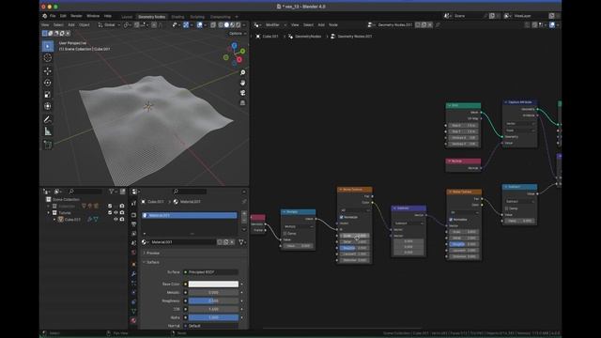Open the Material properties tab icon
Viewport: 601px width, 338px height.
tap(133, 320)
